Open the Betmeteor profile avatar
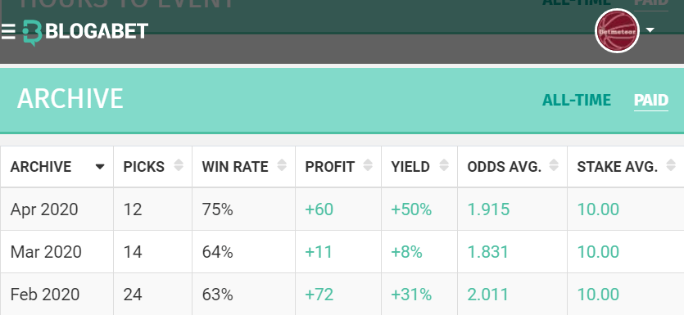 click(617, 31)
